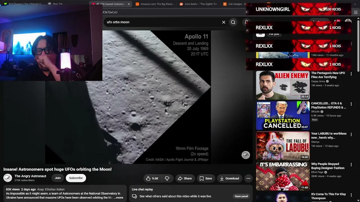The image size is (360, 202).
Task: Open 'Why People Stopped Buying Designer Fashion' title
Action: click(328, 166)
